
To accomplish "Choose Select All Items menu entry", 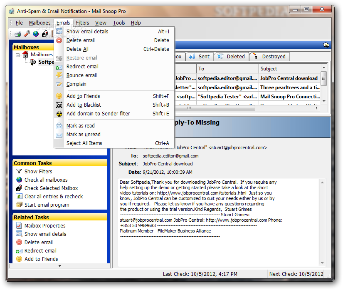I will click(x=114, y=143).
